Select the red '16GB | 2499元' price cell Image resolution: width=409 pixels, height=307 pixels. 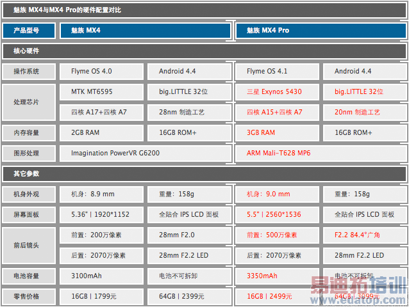coord(277,297)
